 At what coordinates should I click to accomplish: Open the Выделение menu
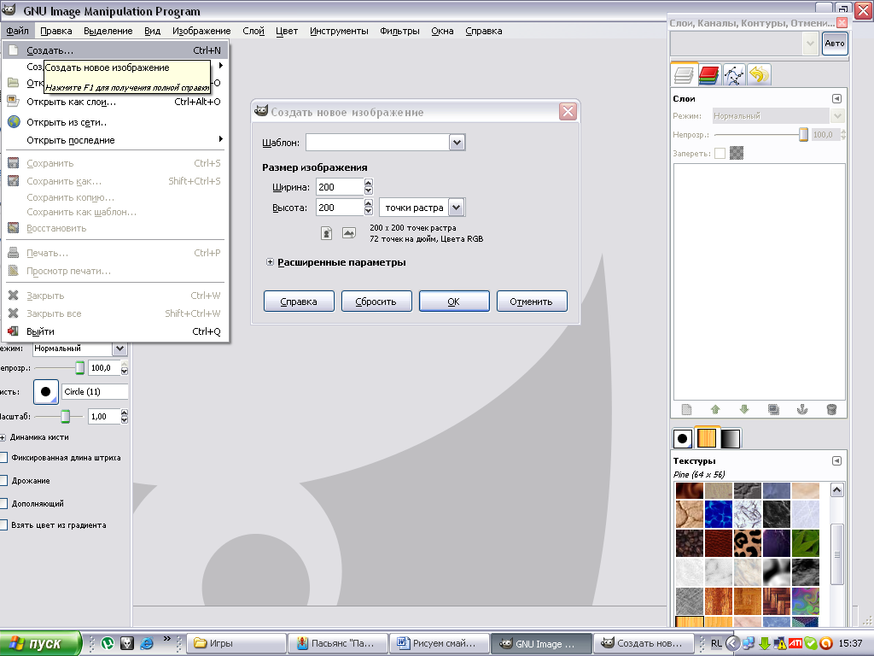[108, 31]
